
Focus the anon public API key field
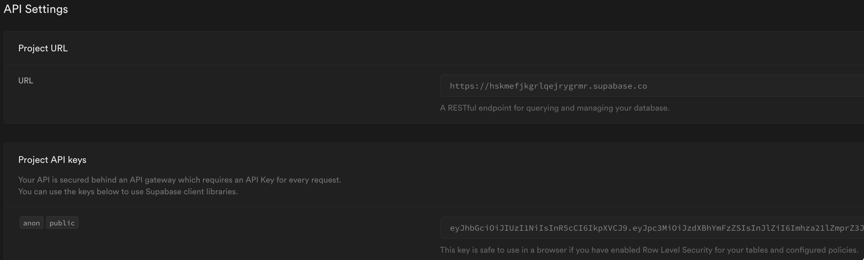click(652, 228)
